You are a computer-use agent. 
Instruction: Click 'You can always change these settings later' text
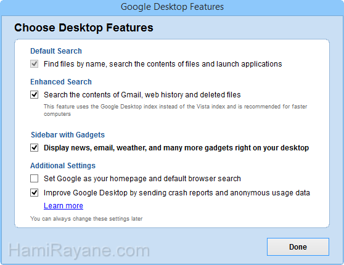[x=86, y=219]
